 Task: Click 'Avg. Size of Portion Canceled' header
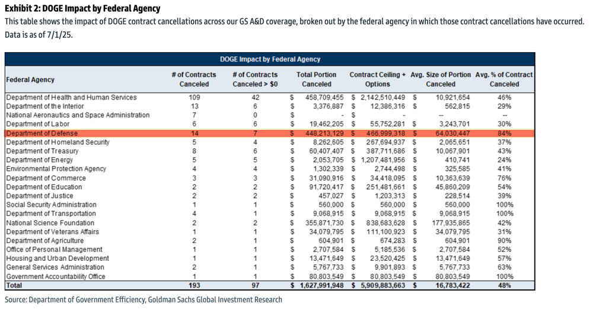click(x=441, y=79)
